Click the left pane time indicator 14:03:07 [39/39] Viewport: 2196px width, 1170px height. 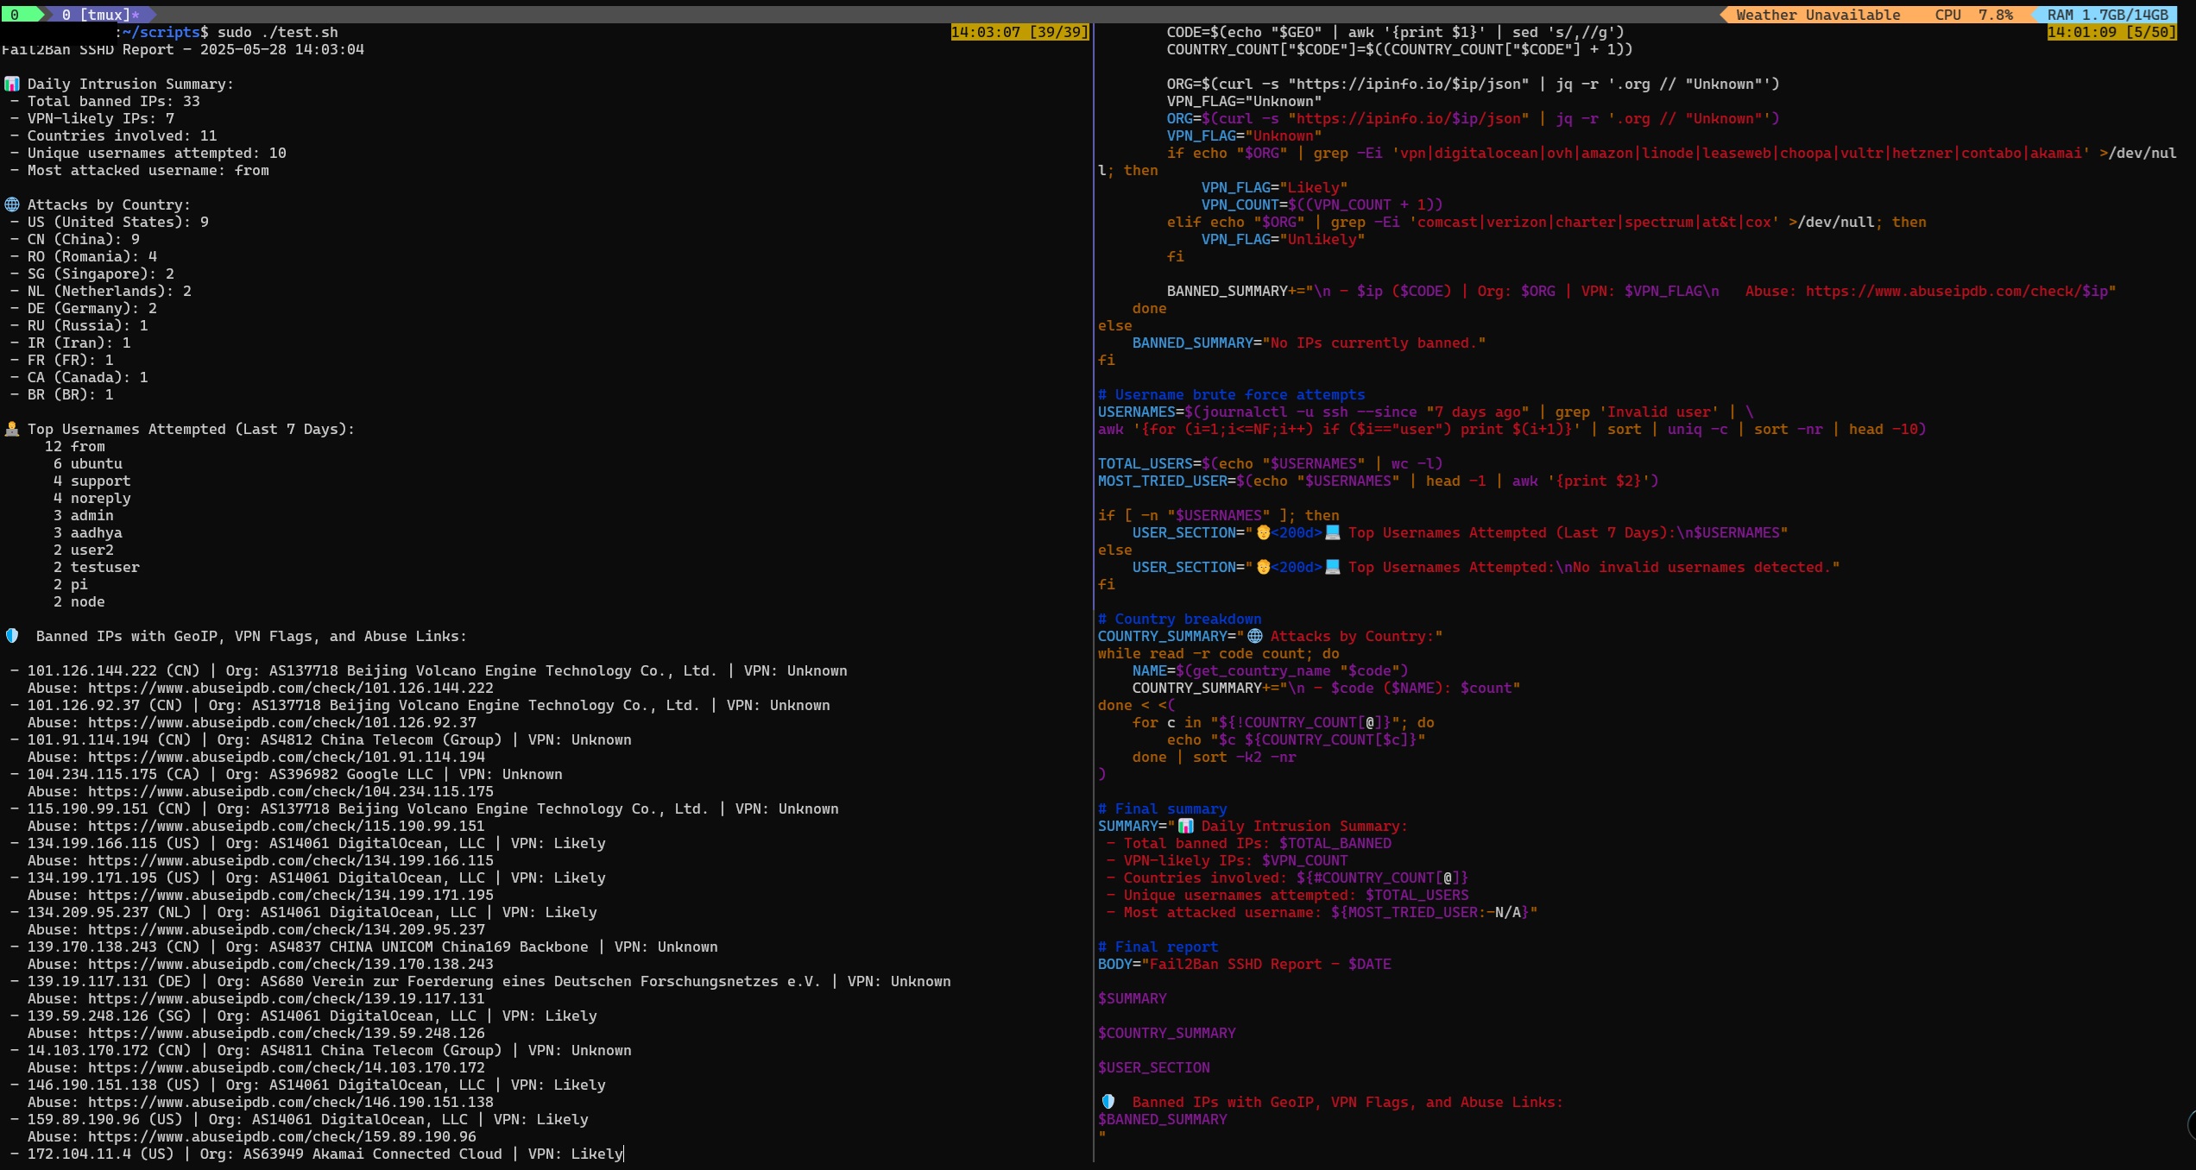coord(1019,32)
